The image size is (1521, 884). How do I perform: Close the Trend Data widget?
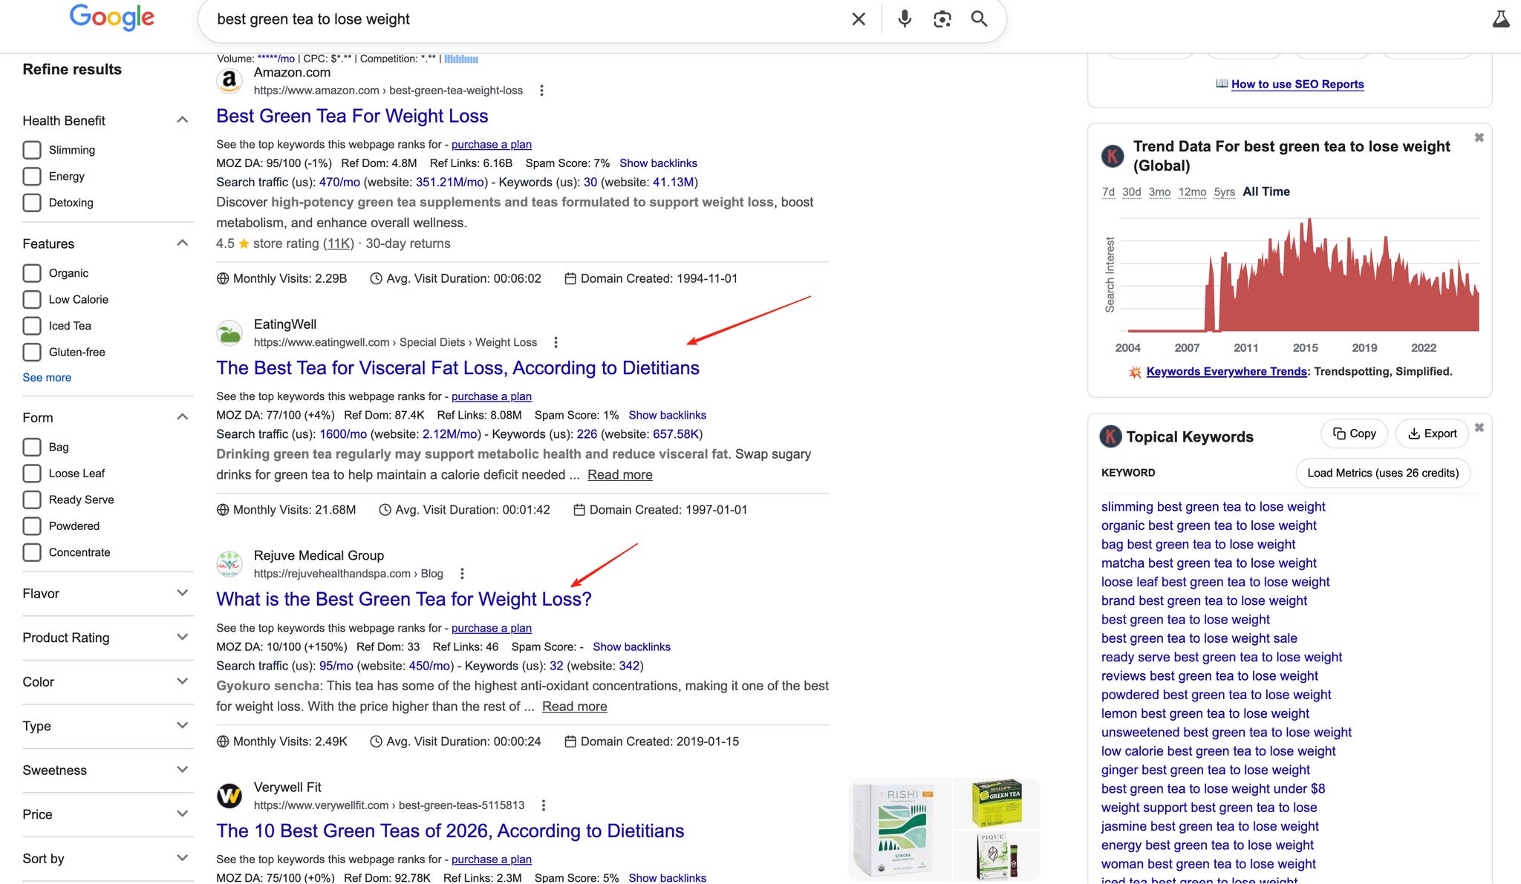pos(1479,138)
